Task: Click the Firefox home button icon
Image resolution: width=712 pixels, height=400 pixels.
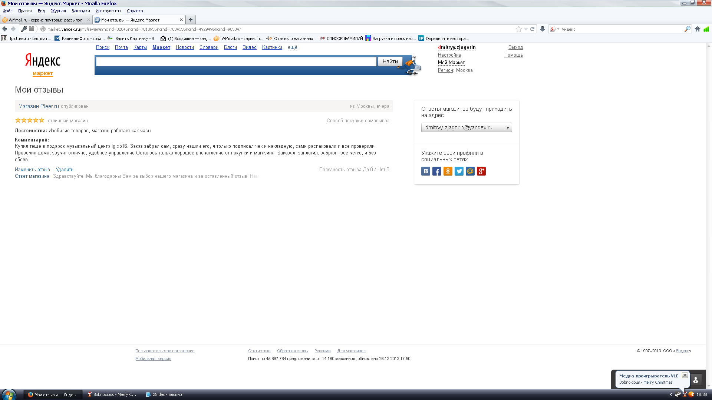Action: [697, 29]
